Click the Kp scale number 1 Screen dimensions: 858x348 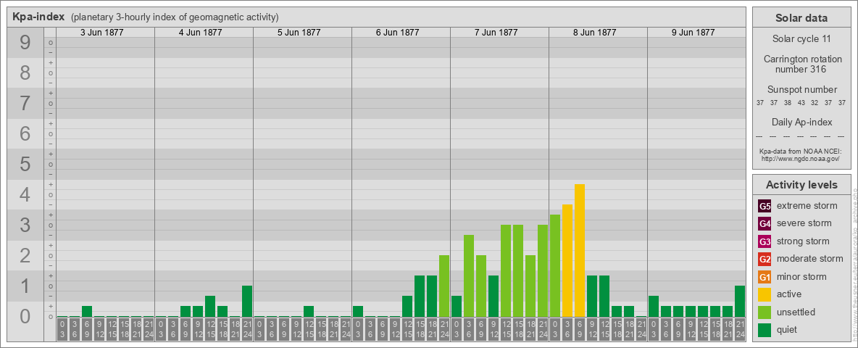[x=25, y=286]
